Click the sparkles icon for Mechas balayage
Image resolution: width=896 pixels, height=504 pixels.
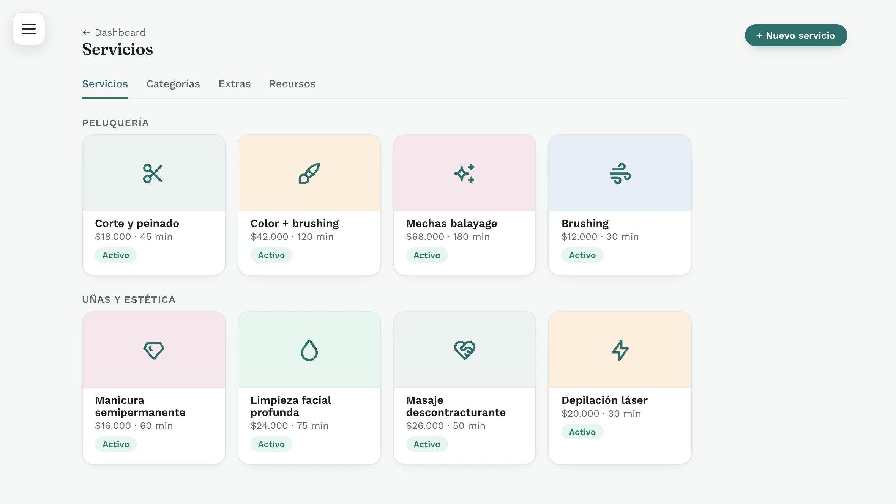(465, 173)
